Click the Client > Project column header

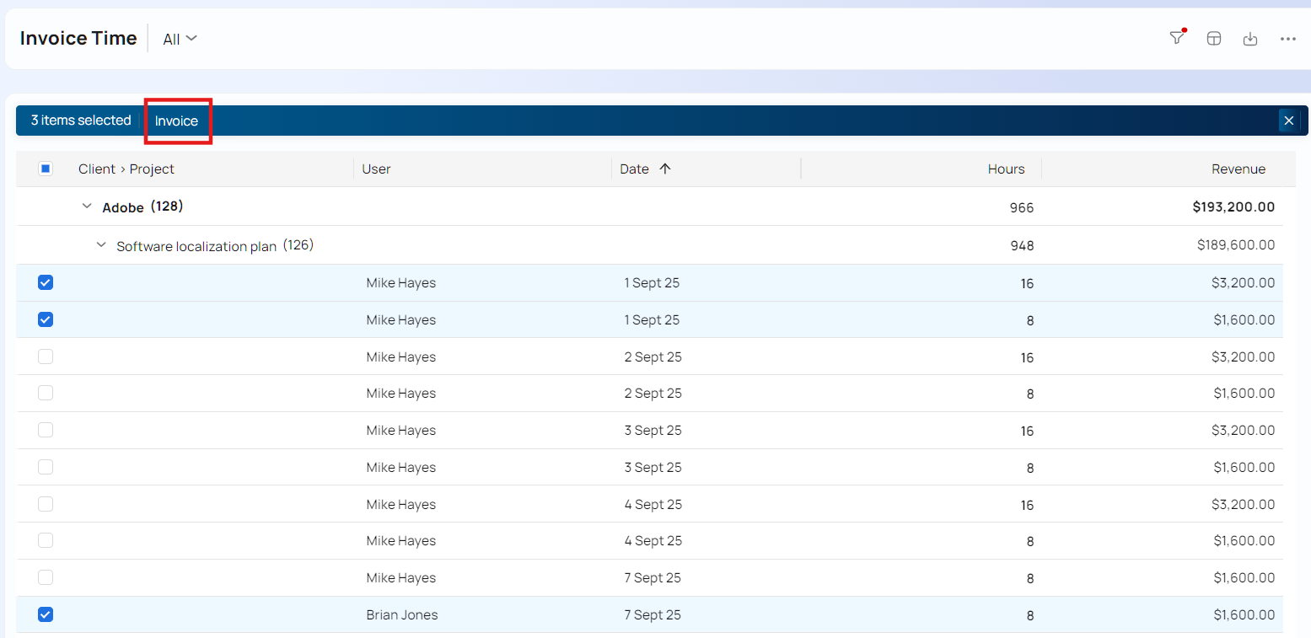[x=126, y=169]
